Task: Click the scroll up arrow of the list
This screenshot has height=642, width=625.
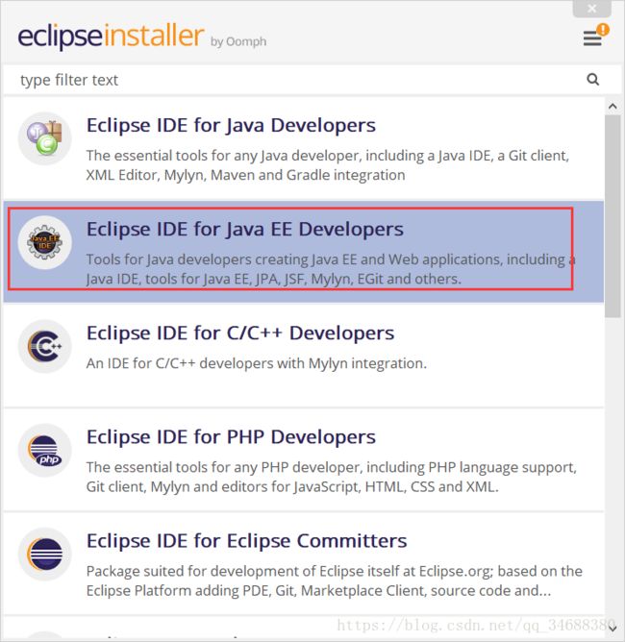Action: tap(612, 107)
